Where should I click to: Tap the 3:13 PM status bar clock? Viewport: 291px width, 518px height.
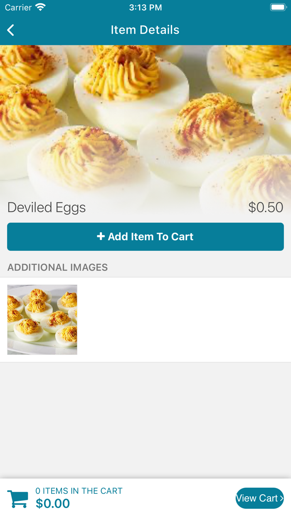point(145,7)
